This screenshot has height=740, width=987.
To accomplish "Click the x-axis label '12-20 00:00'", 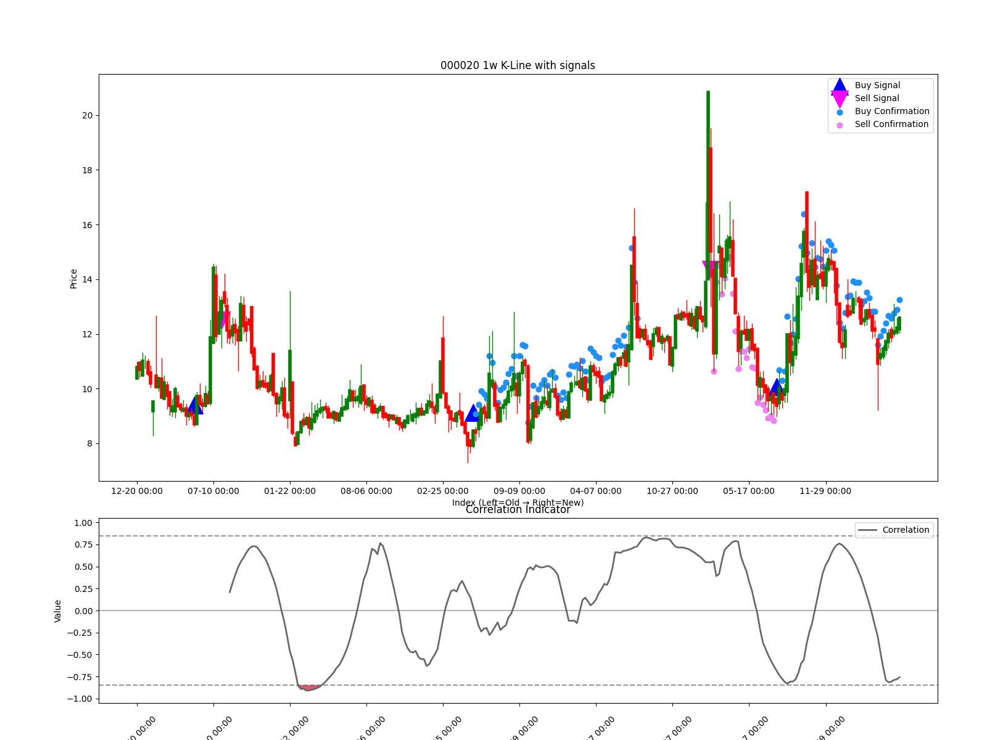I will pos(137,491).
